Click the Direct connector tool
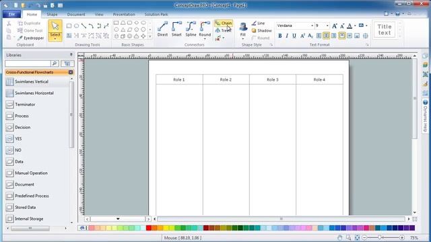The height and width of the screenshot is (242, 431). [x=162, y=29]
